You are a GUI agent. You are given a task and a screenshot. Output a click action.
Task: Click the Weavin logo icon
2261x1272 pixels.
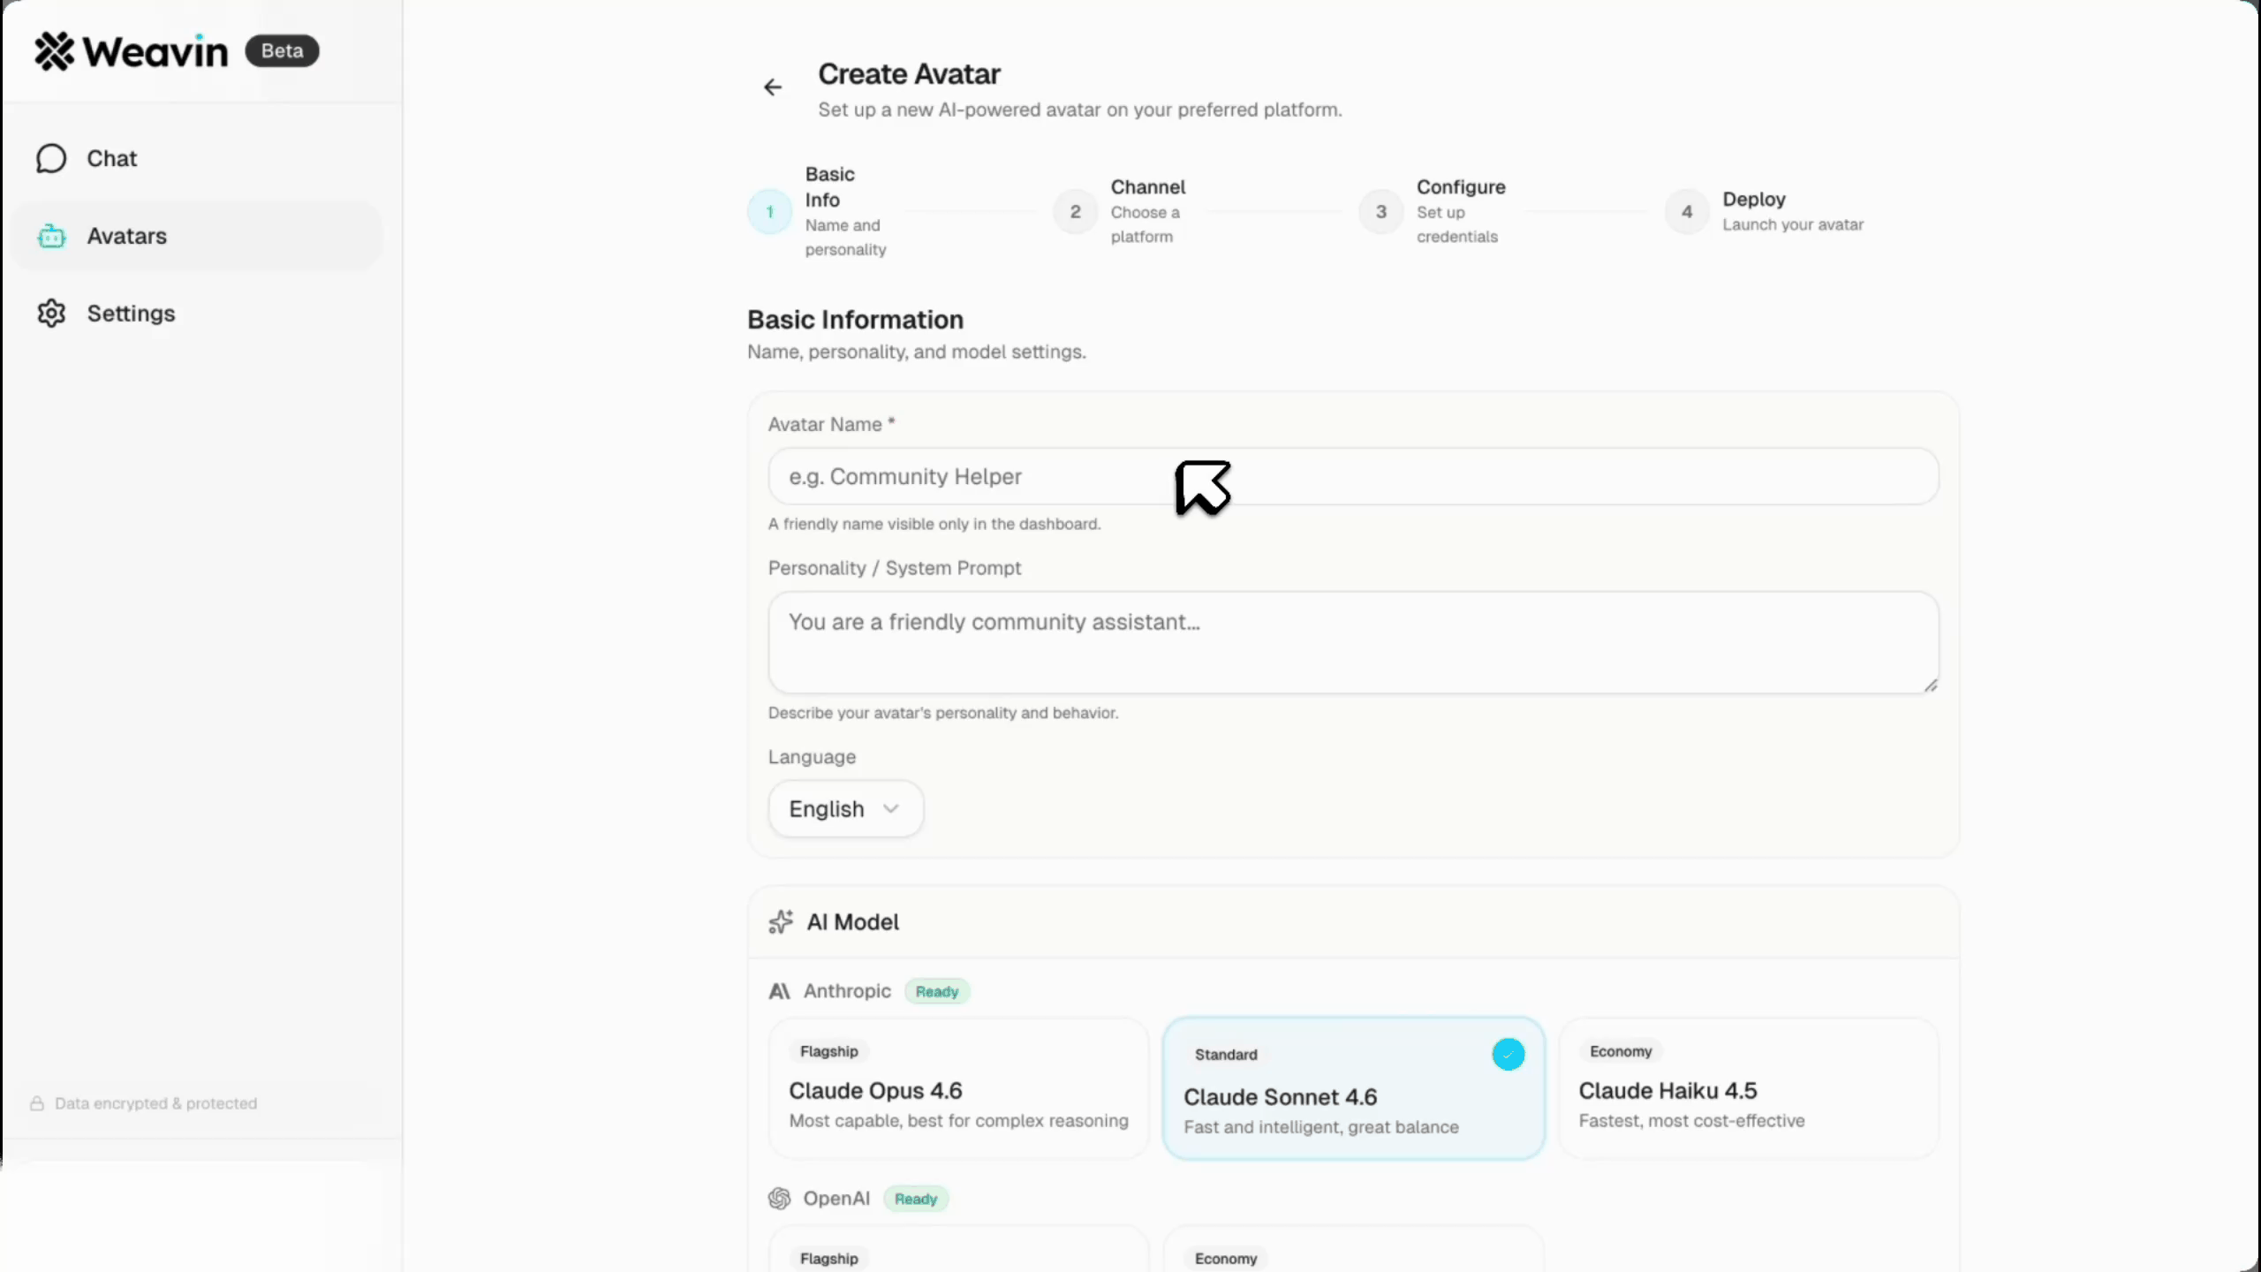(54, 51)
